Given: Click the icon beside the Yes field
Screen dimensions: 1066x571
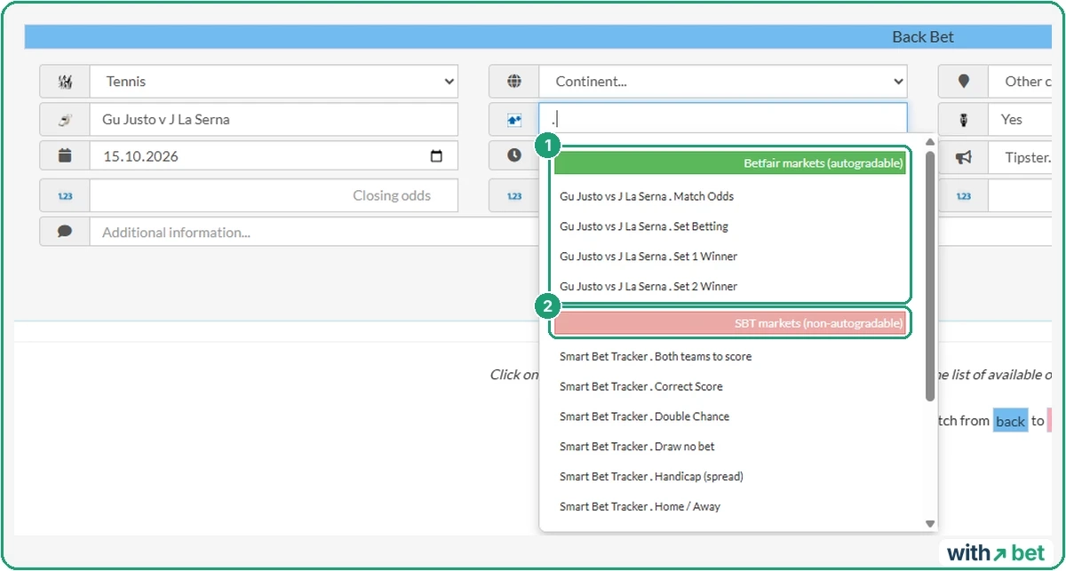Looking at the screenshot, I should 964,120.
